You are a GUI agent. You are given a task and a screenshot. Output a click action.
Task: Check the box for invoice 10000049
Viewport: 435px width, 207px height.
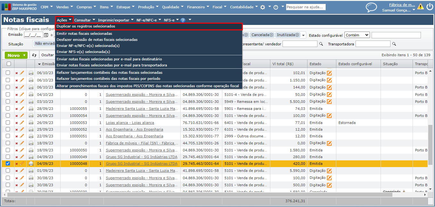pyautogui.click(x=8, y=157)
